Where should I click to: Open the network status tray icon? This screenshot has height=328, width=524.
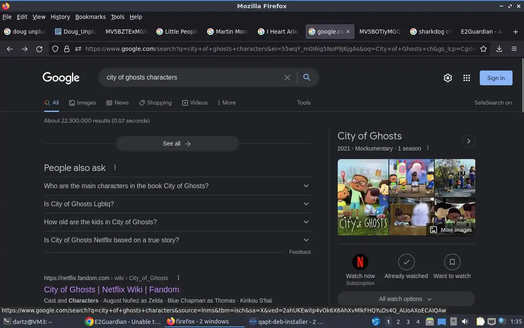(492, 322)
